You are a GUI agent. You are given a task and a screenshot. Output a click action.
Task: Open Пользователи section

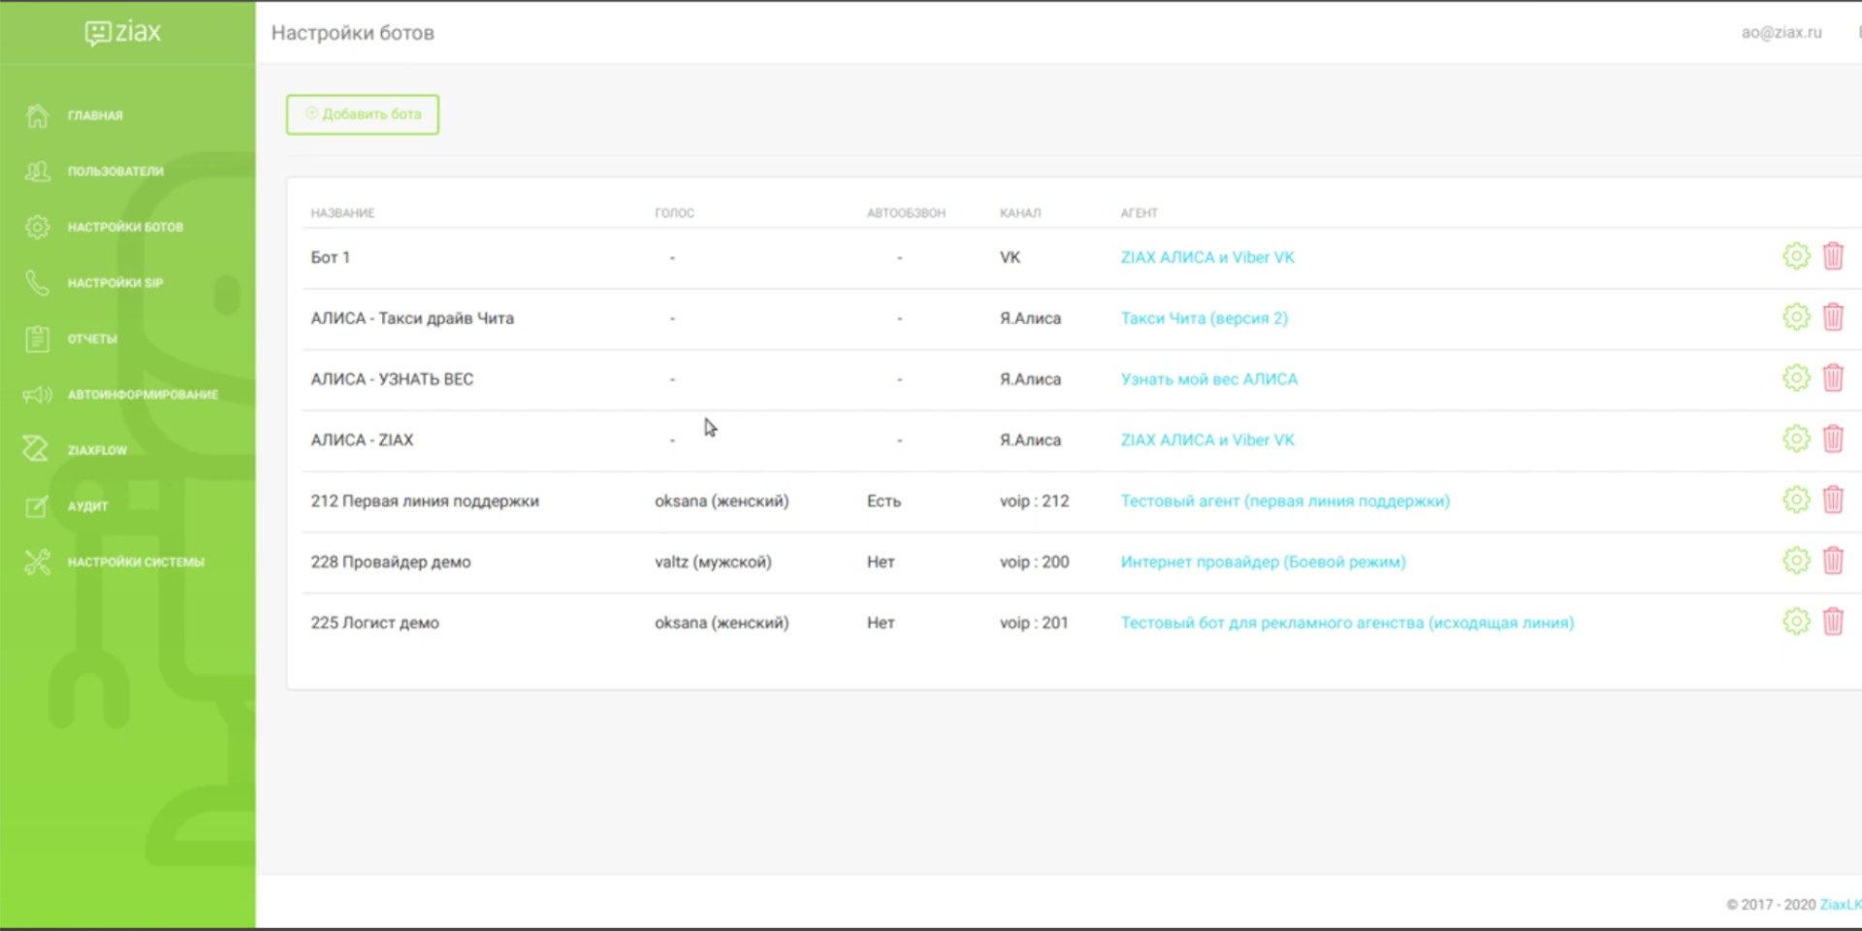pyautogui.click(x=114, y=172)
